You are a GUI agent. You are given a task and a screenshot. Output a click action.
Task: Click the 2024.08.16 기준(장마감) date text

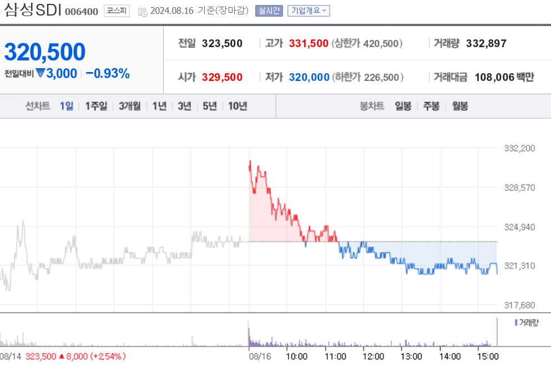tap(199, 11)
